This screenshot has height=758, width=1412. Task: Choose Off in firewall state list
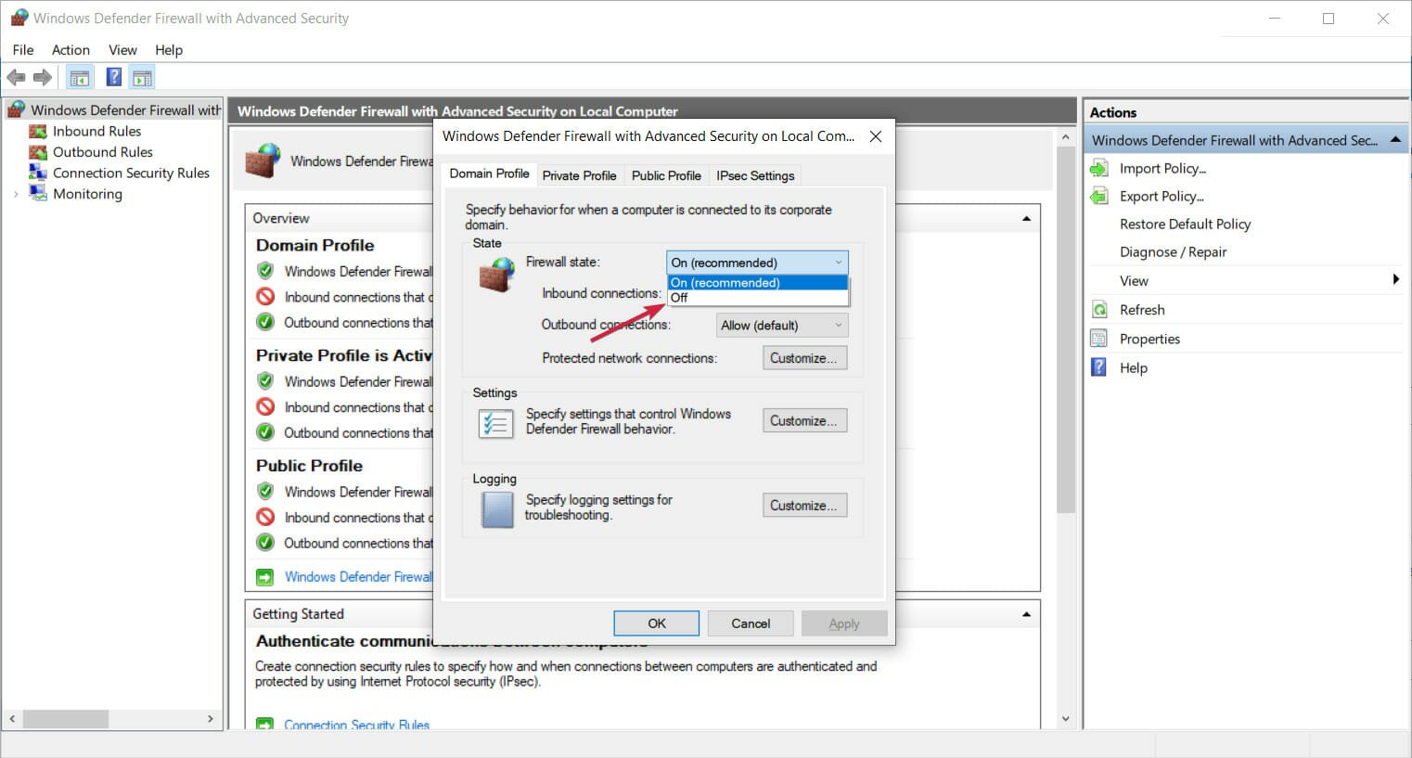[x=758, y=298]
